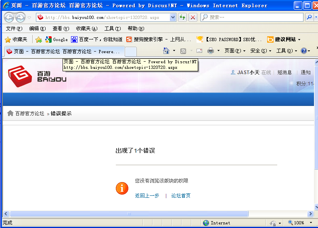Open the 工具(T) menu in menu bar
318x228 pixels.
(x=113, y=29)
